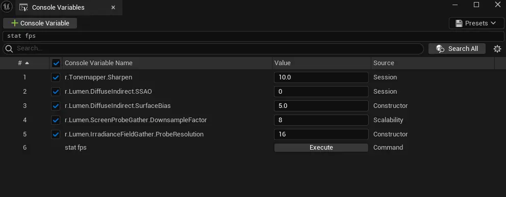
Task: Click the Console Variables tab icon
Action: pos(23,8)
